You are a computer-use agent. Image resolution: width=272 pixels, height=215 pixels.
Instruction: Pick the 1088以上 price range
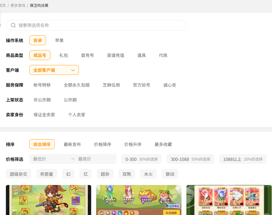[242, 159]
